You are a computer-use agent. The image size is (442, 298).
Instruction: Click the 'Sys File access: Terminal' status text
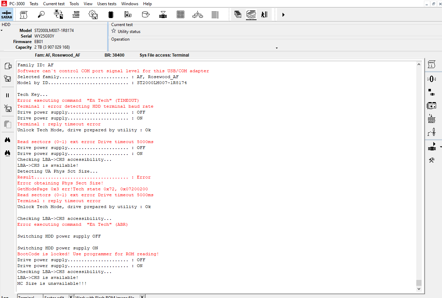pyautogui.click(x=164, y=55)
